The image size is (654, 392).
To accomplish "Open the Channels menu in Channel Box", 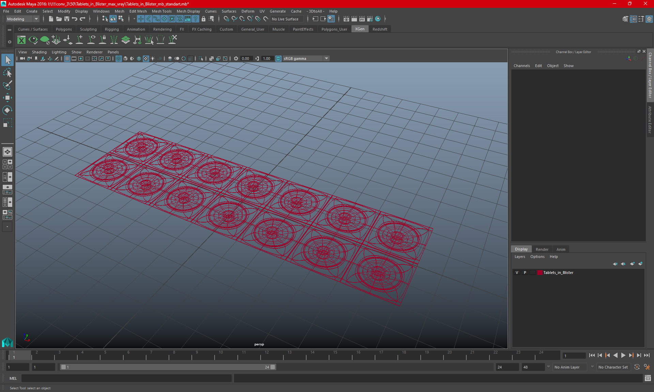I will (521, 66).
